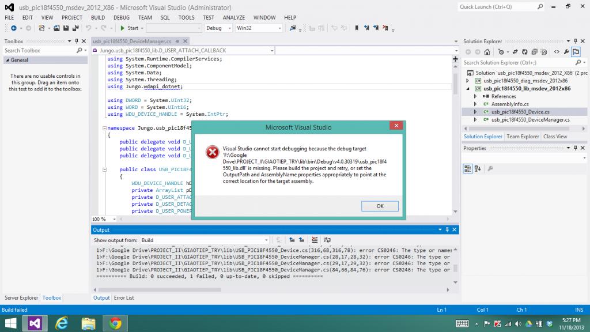Toggle Preview Selected Items in Solution Explorer

(576, 52)
